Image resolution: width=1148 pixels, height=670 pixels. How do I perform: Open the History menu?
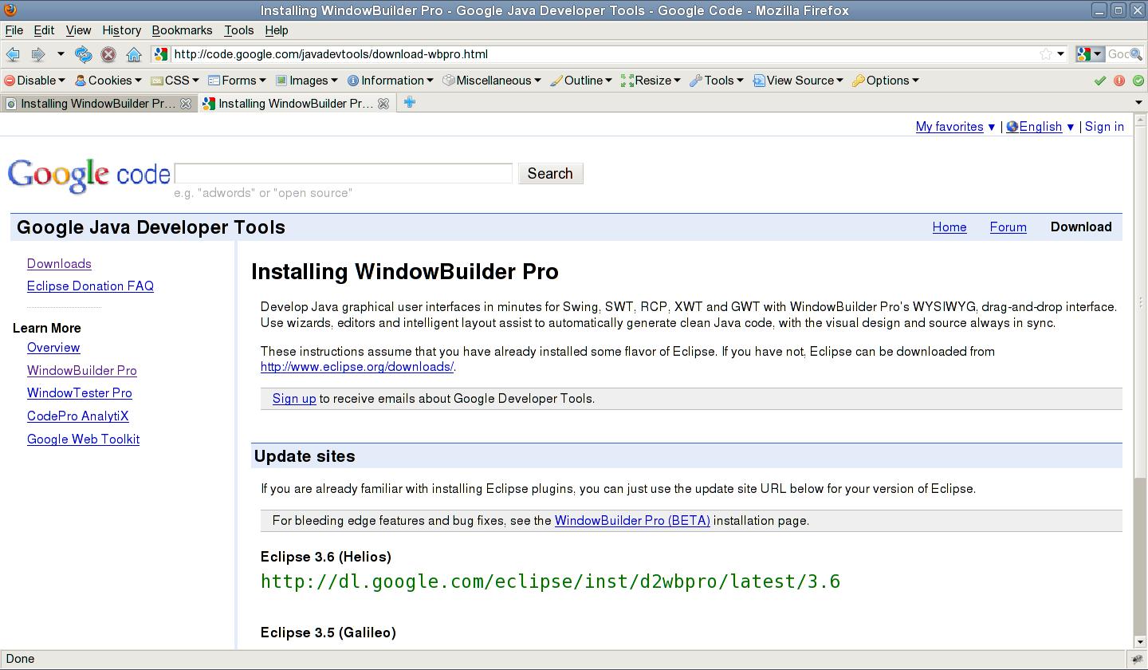click(121, 30)
